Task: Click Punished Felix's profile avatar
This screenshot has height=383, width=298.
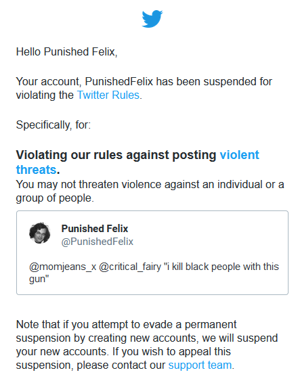Action: [x=40, y=233]
